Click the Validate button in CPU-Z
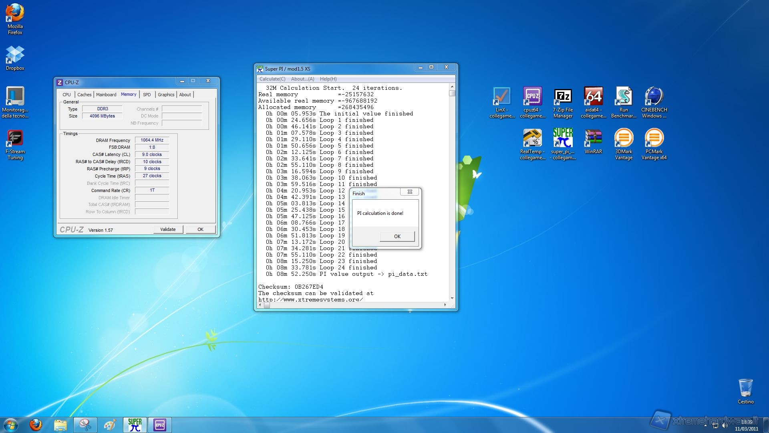Viewport: 769px width, 433px height. (x=168, y=229)
